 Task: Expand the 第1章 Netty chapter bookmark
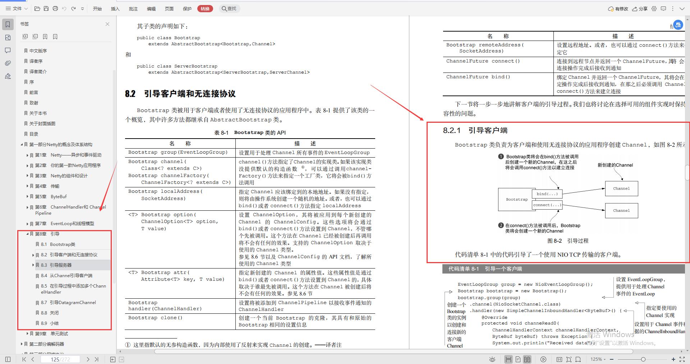pos(28,155)
